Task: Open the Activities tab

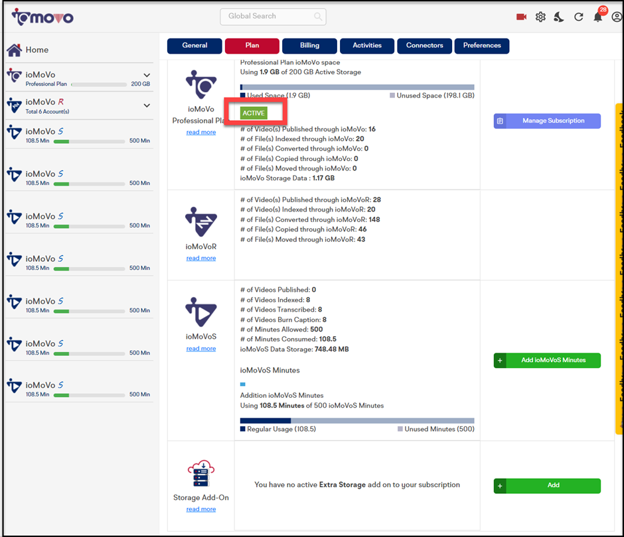Action: (367, 46)
